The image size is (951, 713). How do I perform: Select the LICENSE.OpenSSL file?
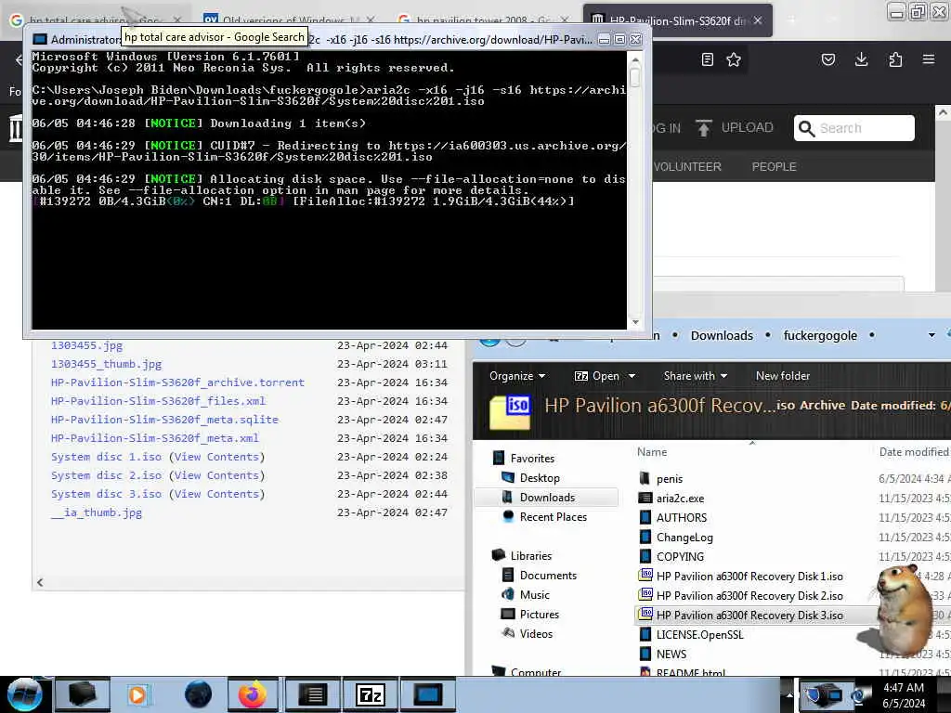699,635
